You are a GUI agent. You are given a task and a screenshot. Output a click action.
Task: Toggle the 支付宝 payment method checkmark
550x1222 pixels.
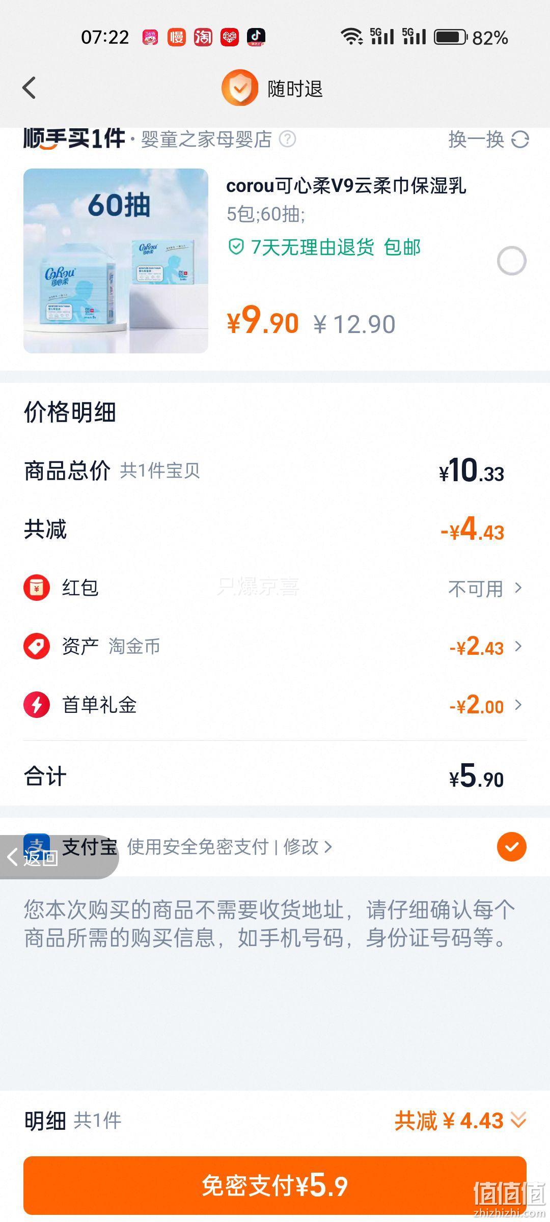(511, 847)
